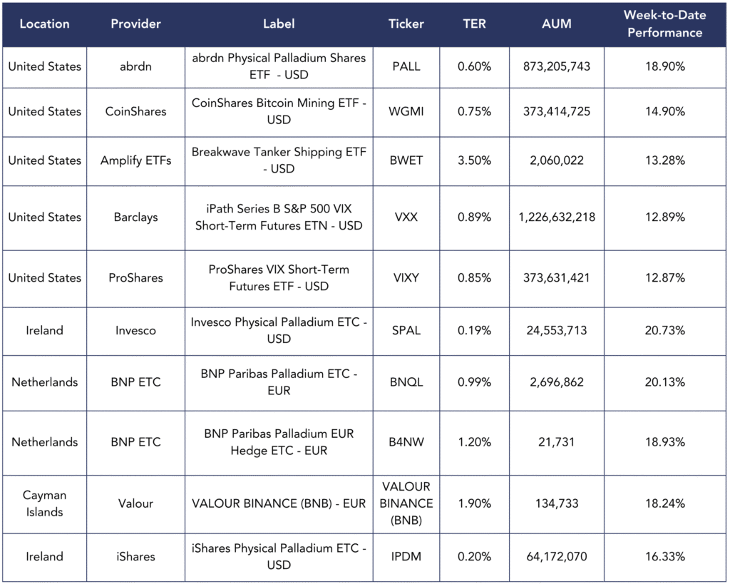Select CoinShares Bitcoin Mining ETF label

(x=278, y=111)
